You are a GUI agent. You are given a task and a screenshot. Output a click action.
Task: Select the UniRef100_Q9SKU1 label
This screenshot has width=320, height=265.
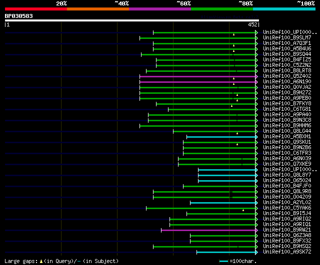tap(287, 142)
